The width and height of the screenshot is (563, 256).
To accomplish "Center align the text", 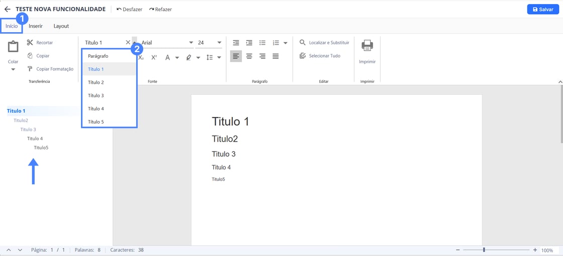I will click(x=249, y=56).
